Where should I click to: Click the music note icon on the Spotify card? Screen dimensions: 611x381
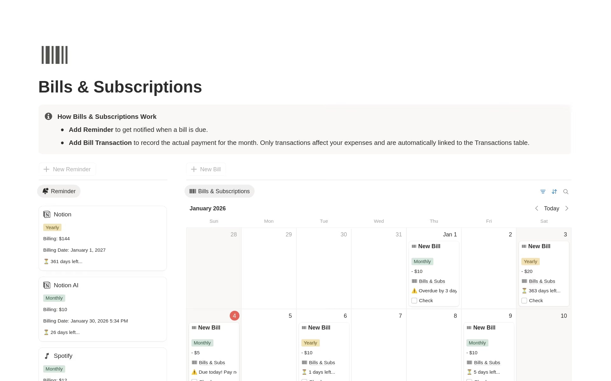pyautogui.click(x=47, y=356)
